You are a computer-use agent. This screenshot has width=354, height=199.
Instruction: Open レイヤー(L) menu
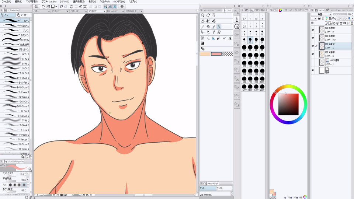[x=65, y=1]
